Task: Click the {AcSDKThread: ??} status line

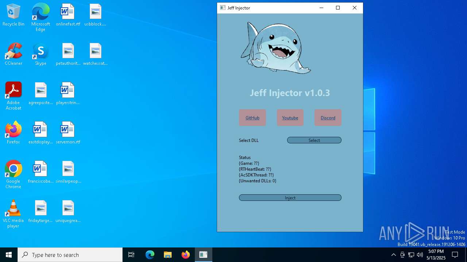Action: (x=256, y=175)
